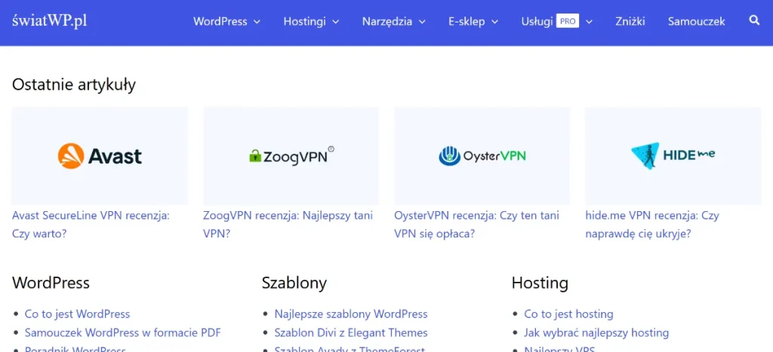The width and height of the screenshot is (773, 352).
Task: Expand the Hostingi menu chevron
Action: click(335, 22)
